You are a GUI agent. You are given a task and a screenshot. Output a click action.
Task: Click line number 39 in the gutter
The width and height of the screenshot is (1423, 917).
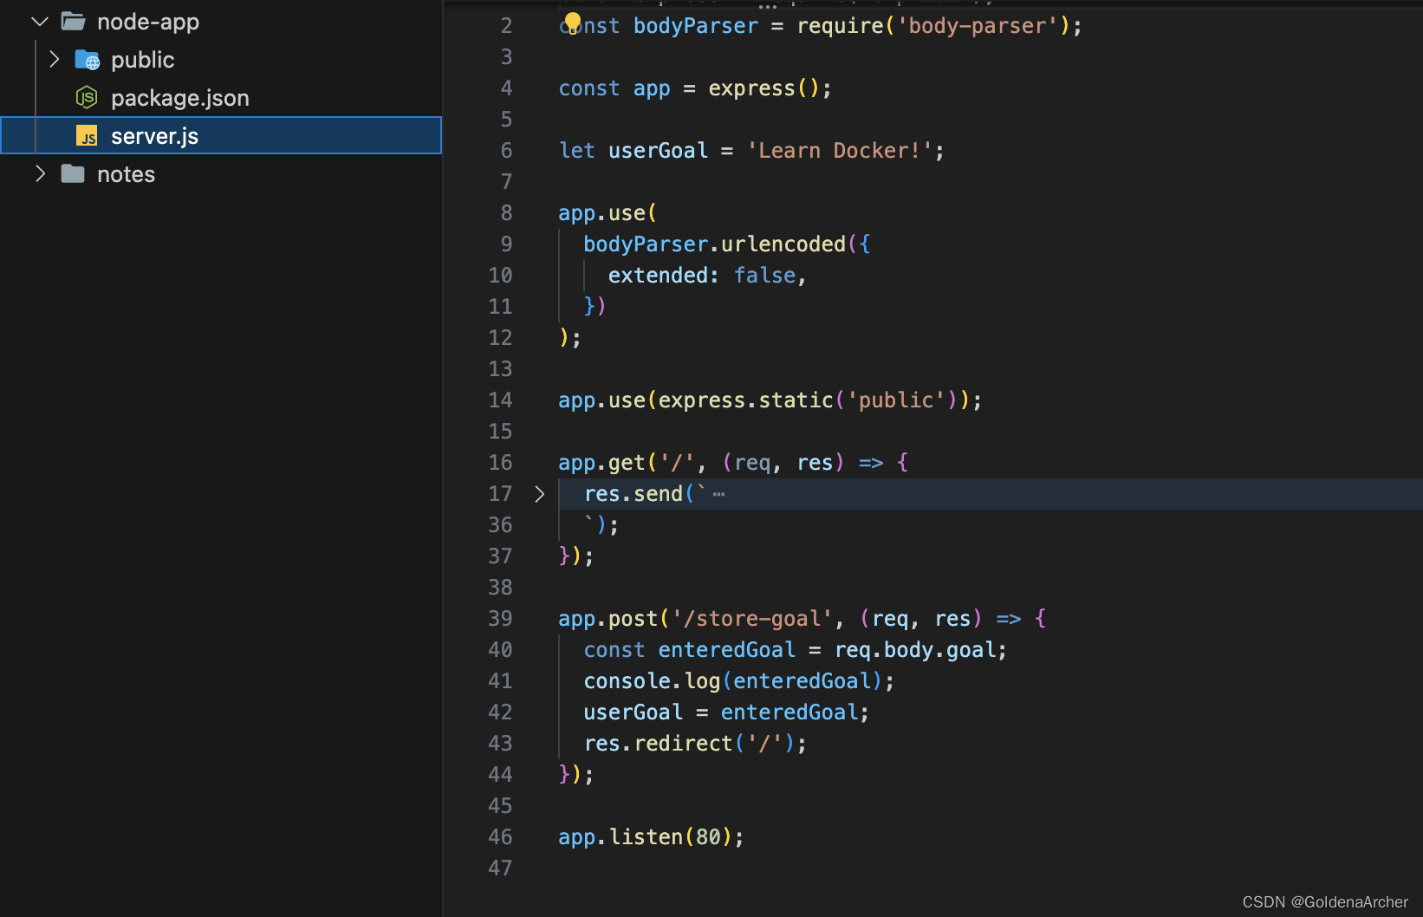(x=500, y=619)
